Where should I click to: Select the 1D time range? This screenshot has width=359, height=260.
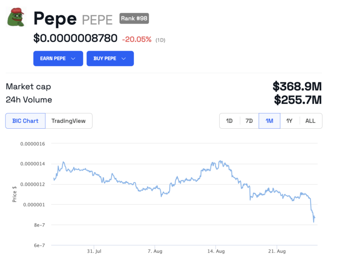[229, 121]
